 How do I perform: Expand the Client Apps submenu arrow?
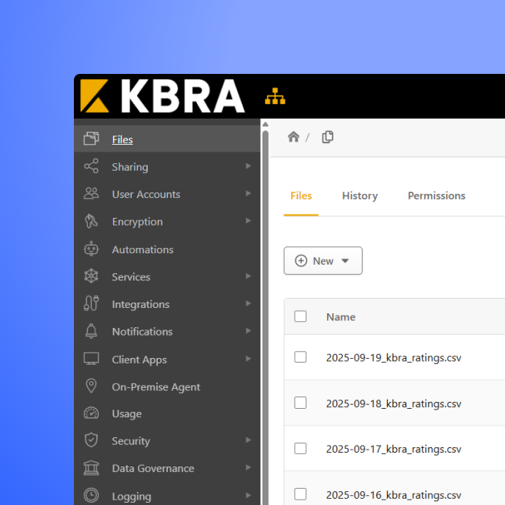pyautogui.click(x=248, y=359)
